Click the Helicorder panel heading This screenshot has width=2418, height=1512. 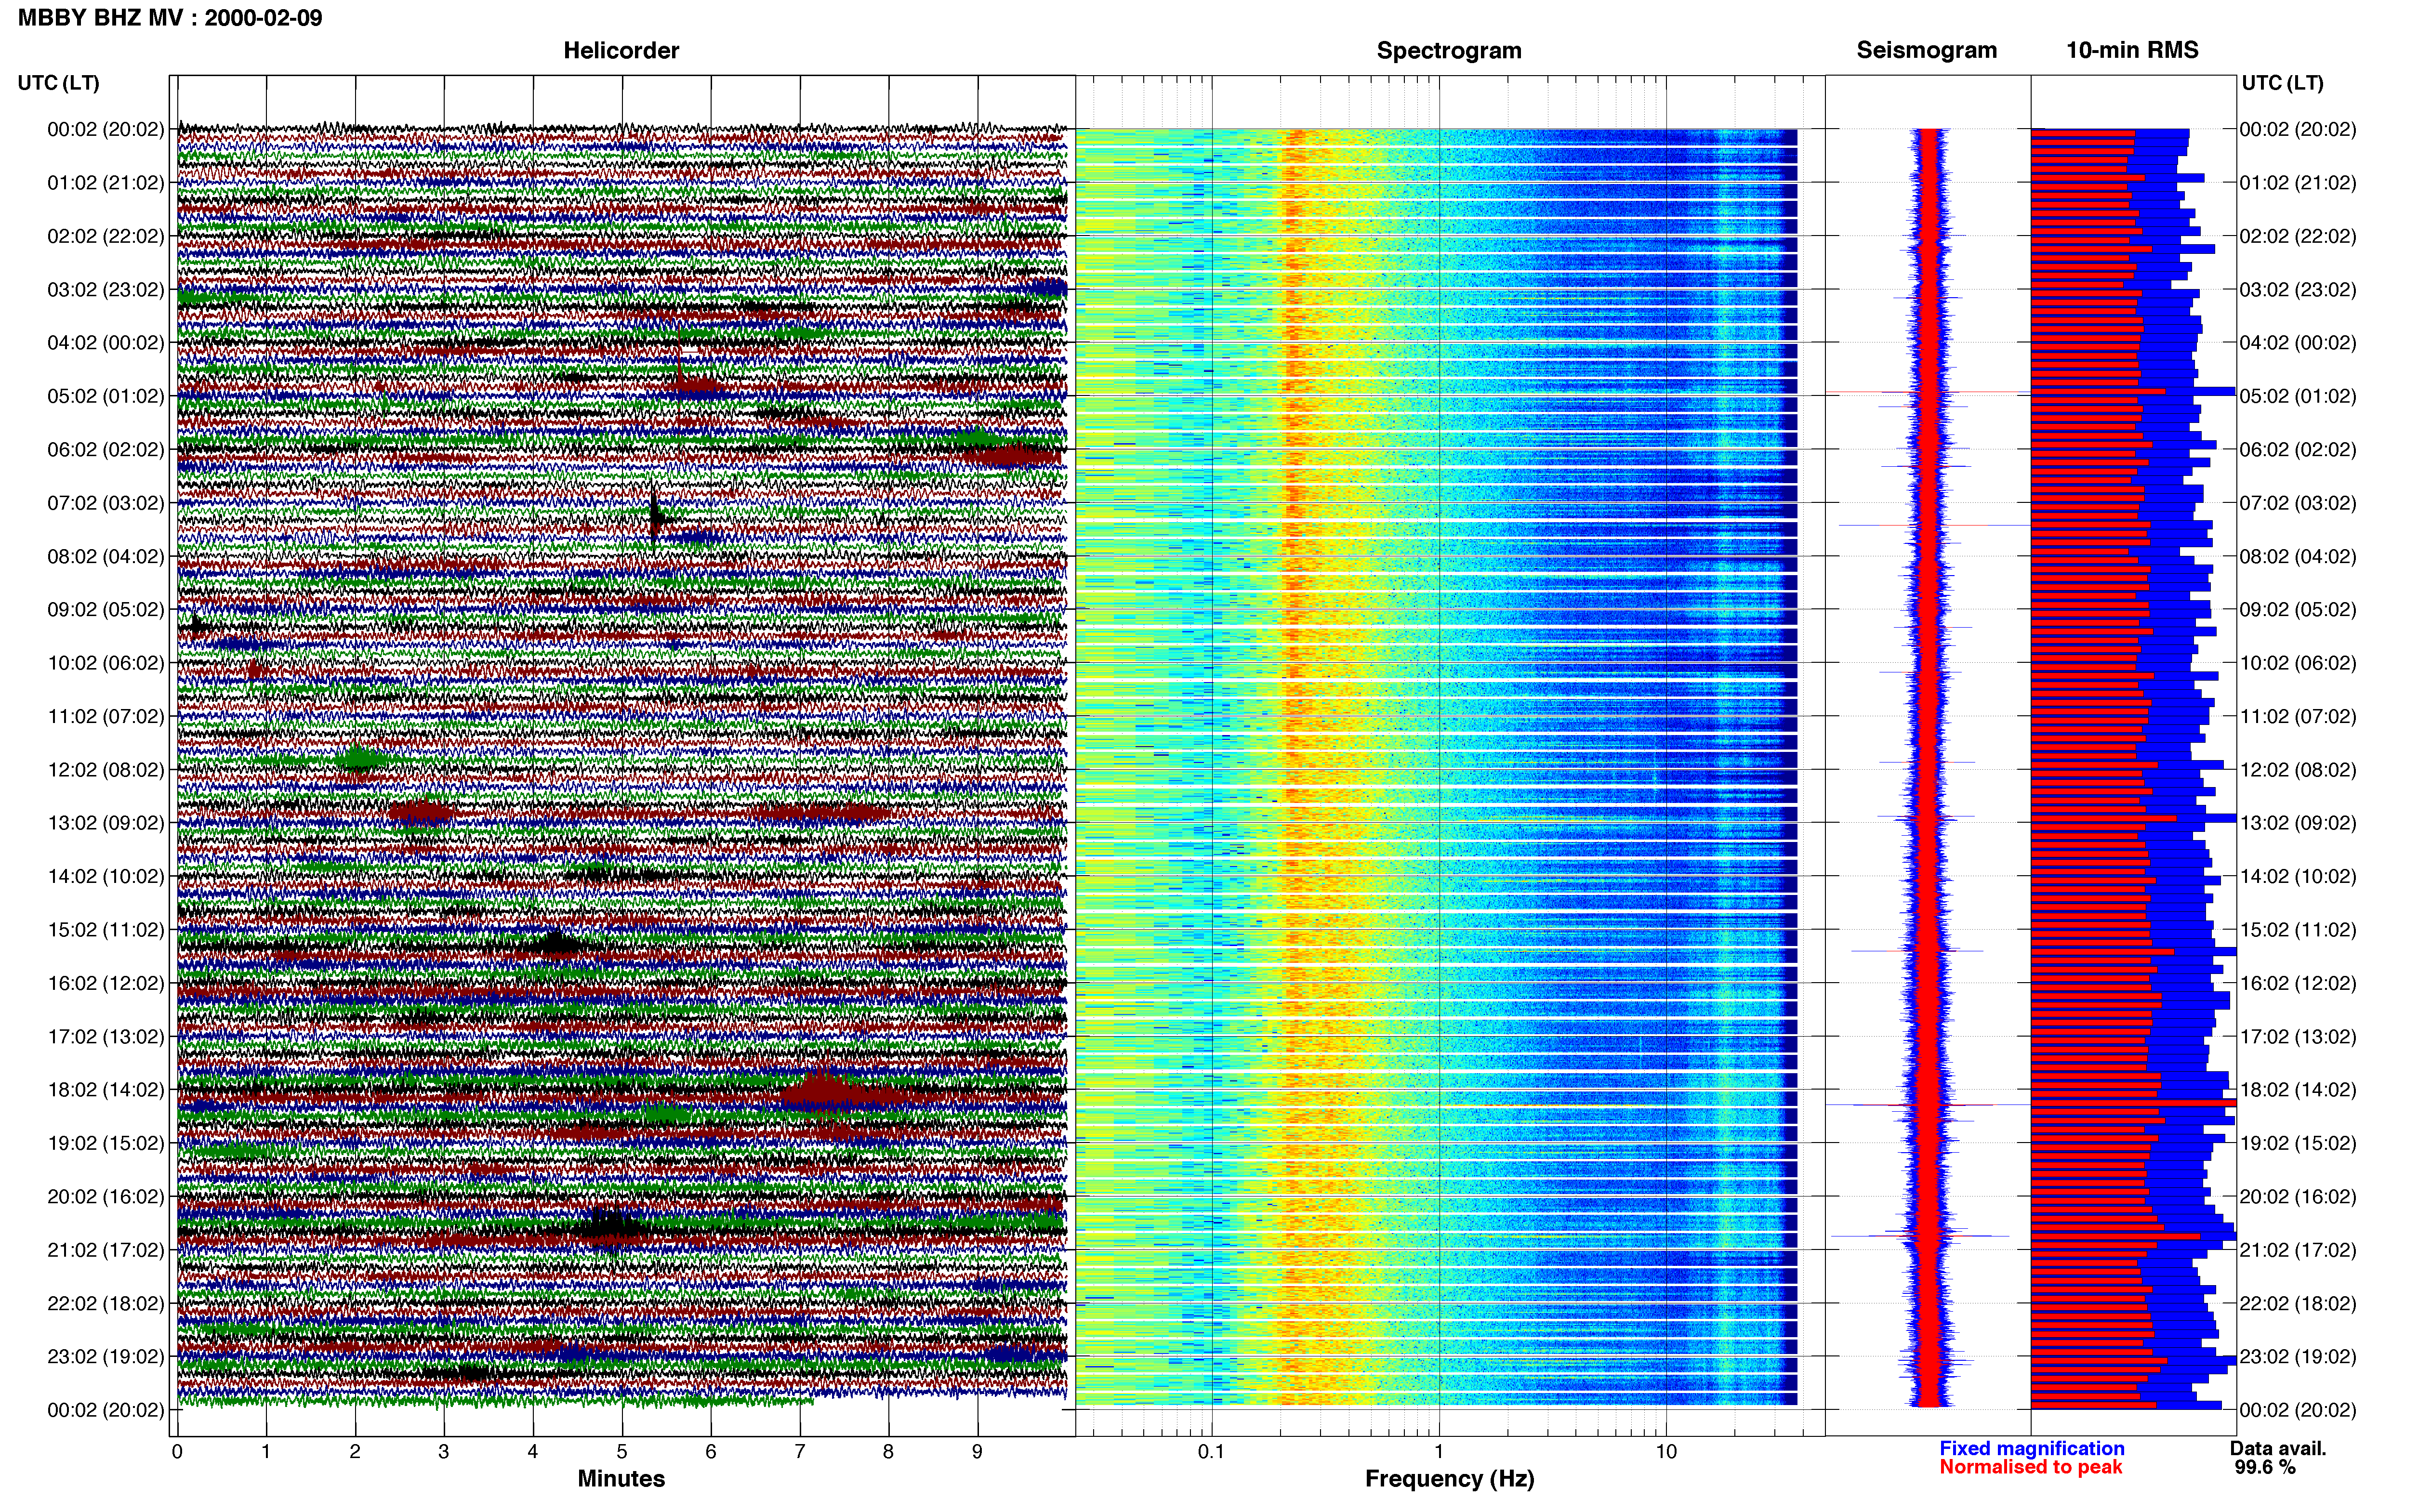(x=621, y=50)
